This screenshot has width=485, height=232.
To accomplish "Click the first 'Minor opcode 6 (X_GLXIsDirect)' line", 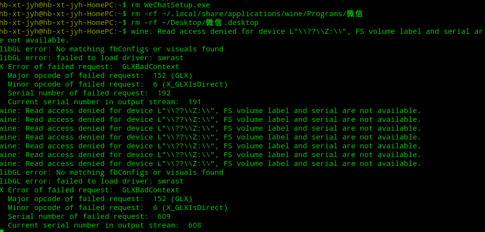I will (117, 84).
